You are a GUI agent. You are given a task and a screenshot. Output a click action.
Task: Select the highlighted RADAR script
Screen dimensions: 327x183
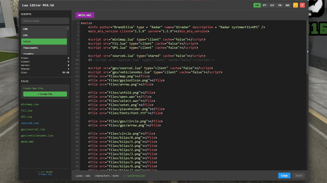coord(44,41)
